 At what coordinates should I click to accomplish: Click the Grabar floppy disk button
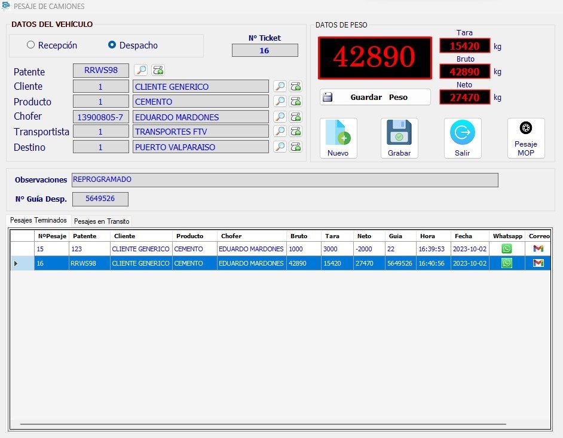pyautogui.click(x=399, y=138)
